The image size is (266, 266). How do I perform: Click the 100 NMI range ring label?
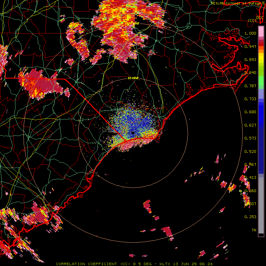(x=133, y=23)
